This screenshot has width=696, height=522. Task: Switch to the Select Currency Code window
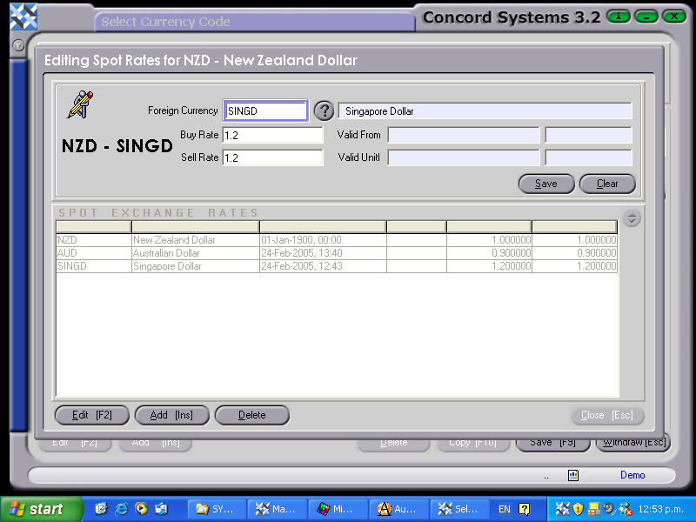click(x=252, y=21)
